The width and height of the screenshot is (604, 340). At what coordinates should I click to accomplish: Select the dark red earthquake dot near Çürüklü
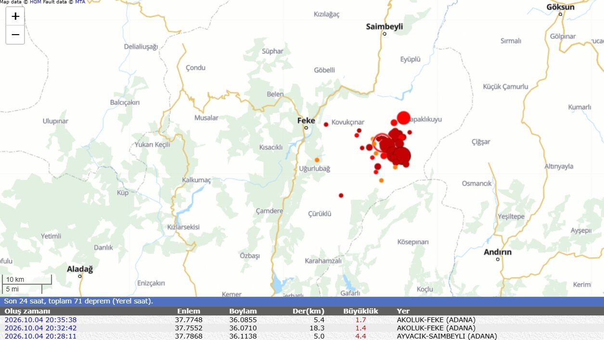coord(341,195)
